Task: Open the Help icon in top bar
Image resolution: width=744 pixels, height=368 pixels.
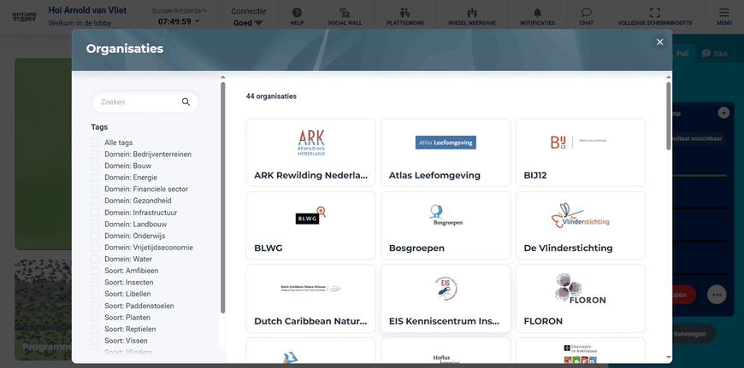Action: (x=297, y=16)
